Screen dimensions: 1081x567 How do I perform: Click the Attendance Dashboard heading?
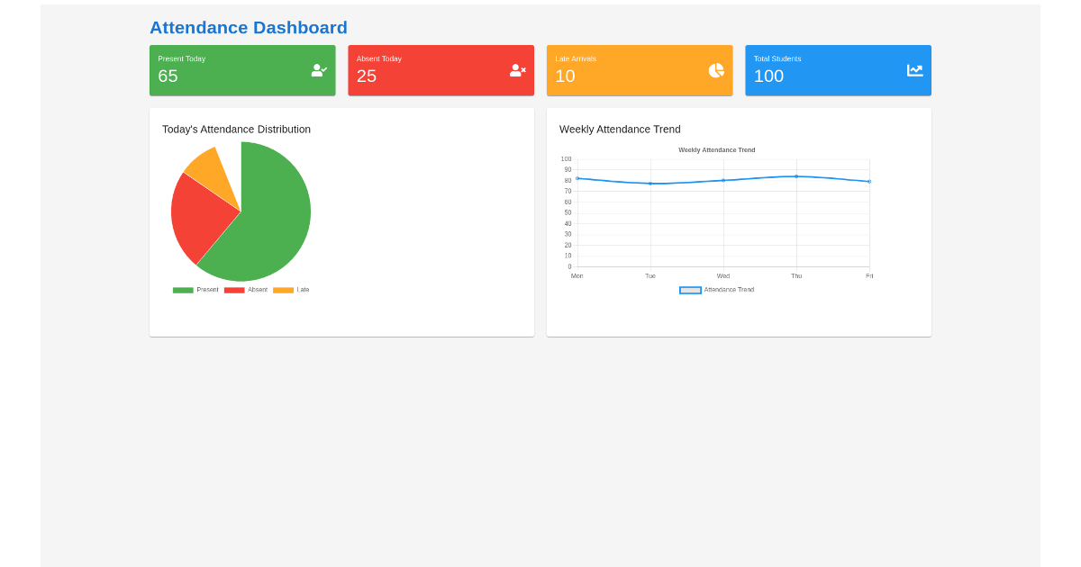tap(249, 28)
